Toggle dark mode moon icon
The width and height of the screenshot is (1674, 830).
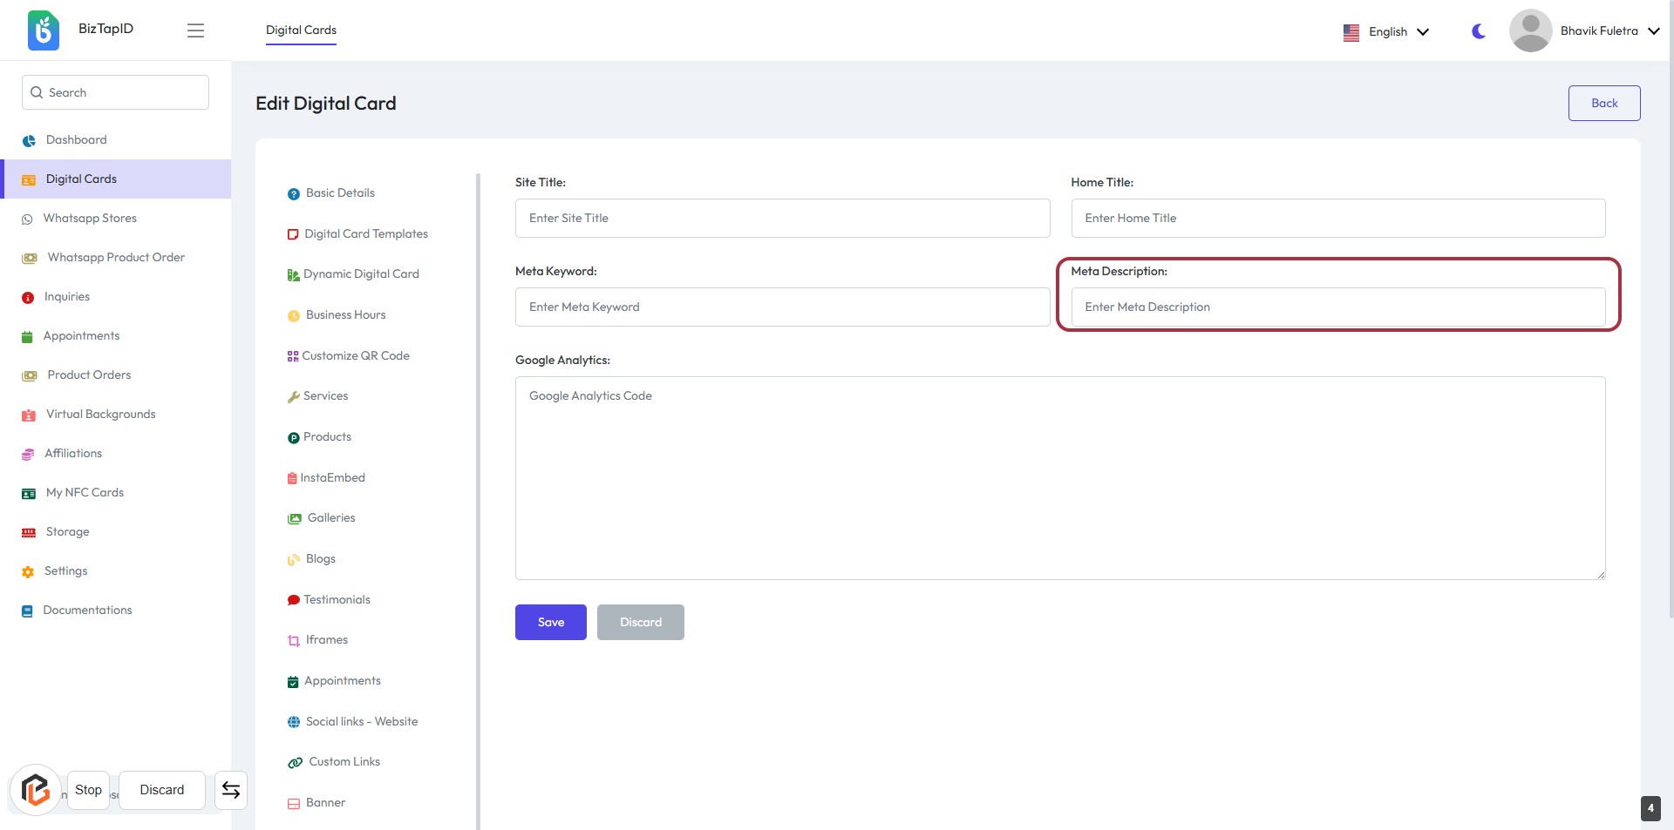tap(1478, 31)
